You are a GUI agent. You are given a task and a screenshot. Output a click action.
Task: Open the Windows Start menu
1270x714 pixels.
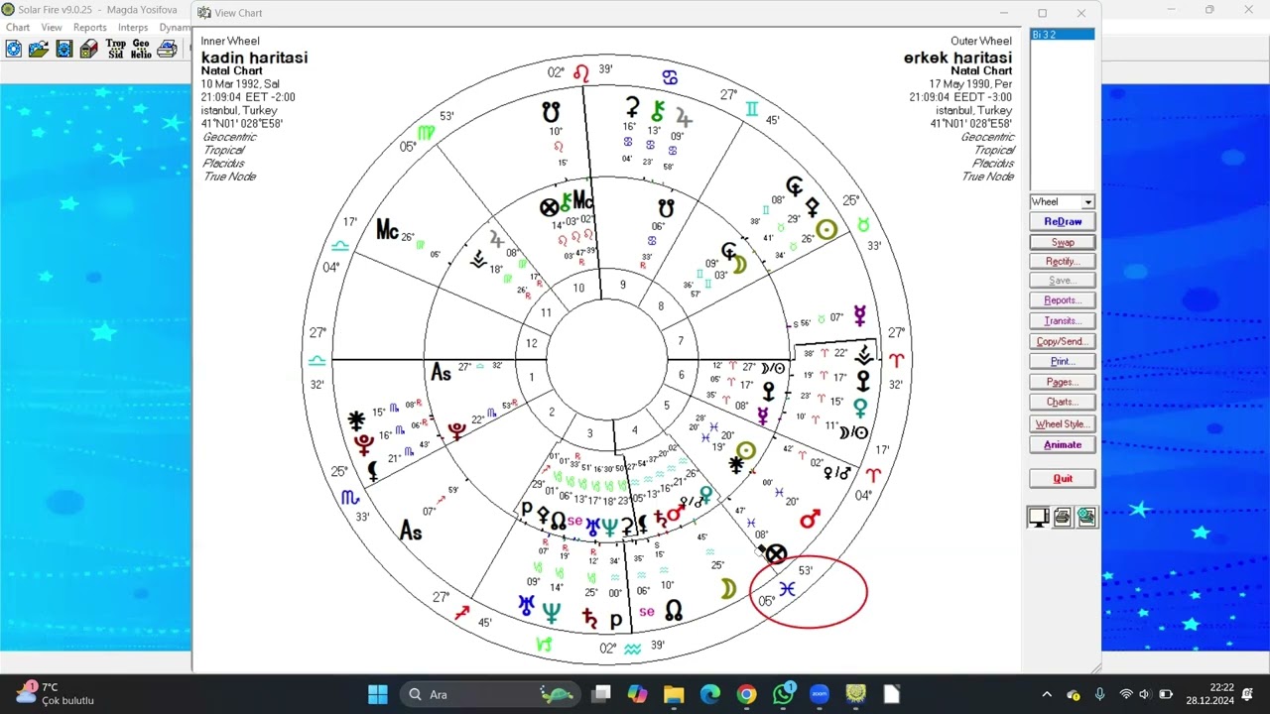click(378, 694)
